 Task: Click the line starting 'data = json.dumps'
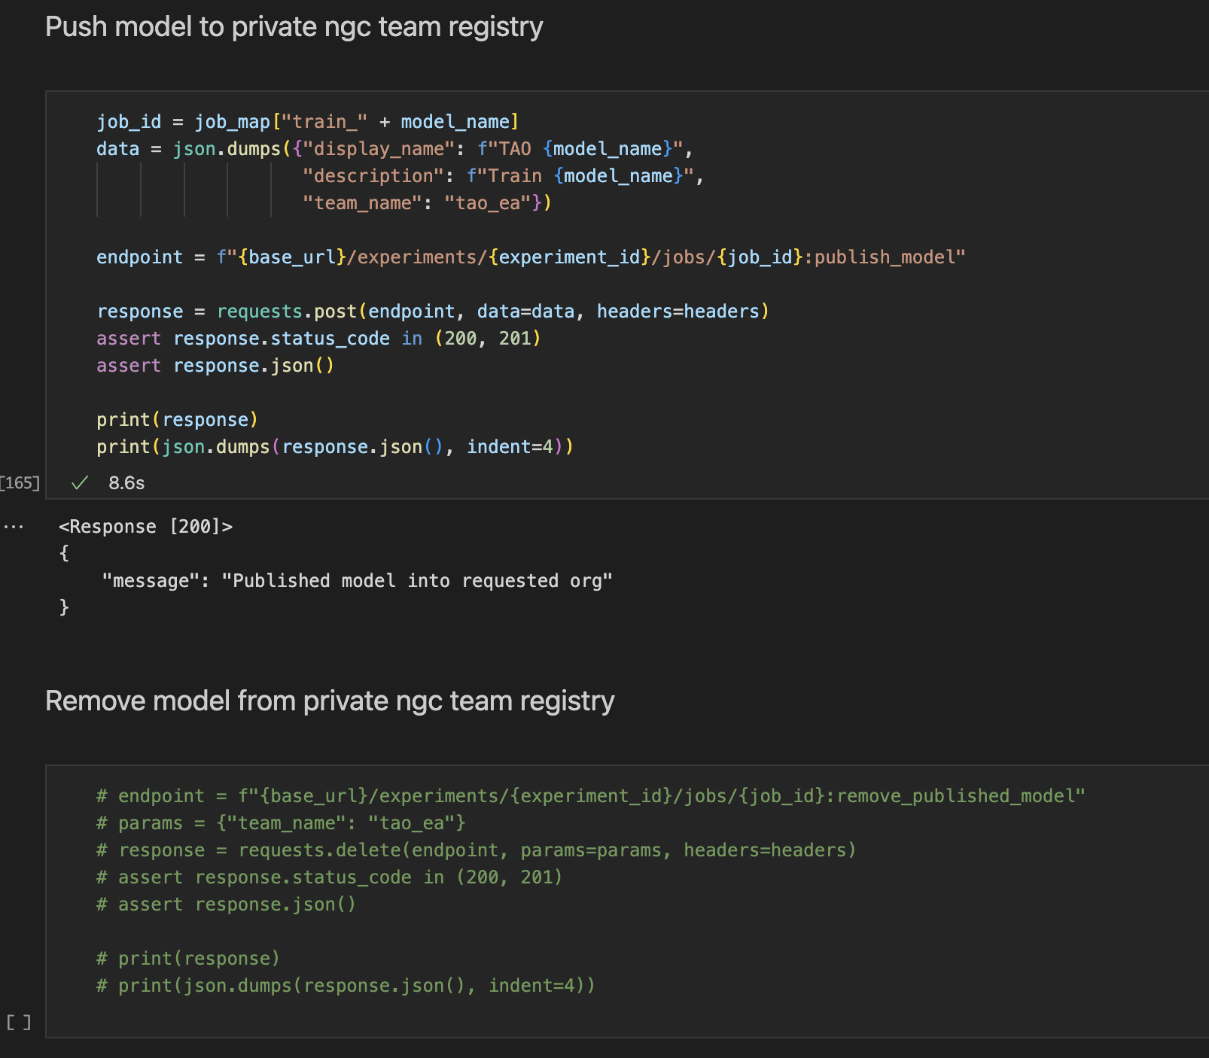click(394, 149)
